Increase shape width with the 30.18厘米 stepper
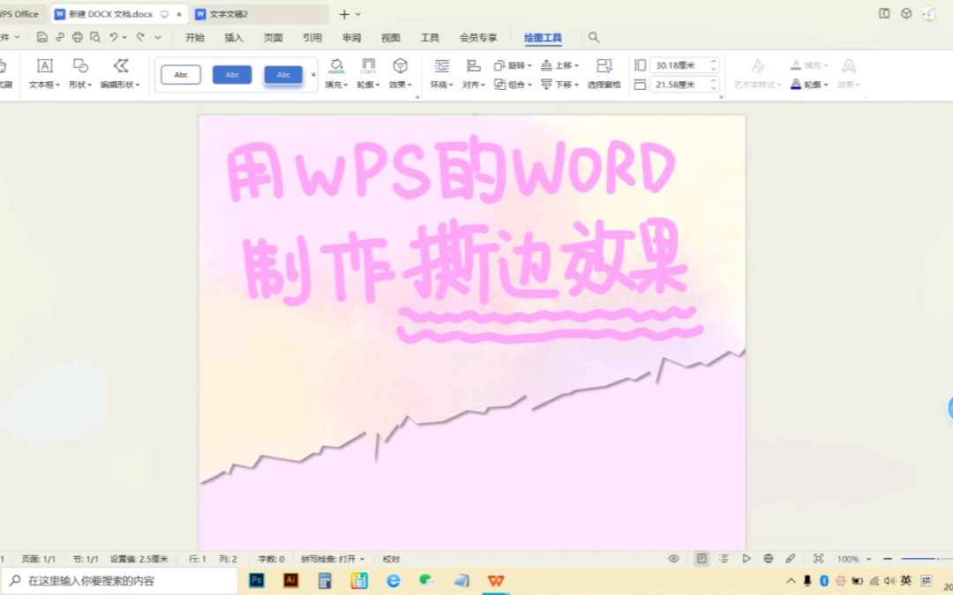Screen dimensions: 953x595 point(713,60)
